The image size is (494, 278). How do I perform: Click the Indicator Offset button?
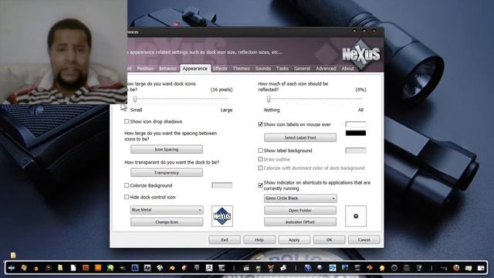[300, 222]
